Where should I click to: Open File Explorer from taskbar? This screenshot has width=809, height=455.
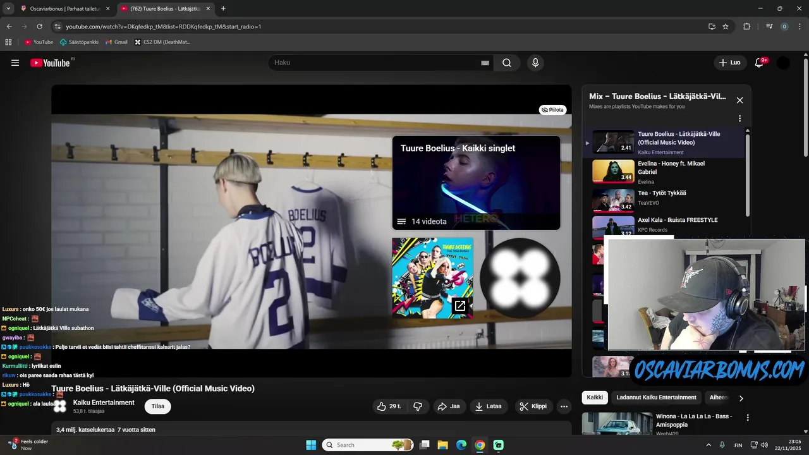tap(442, 445)
